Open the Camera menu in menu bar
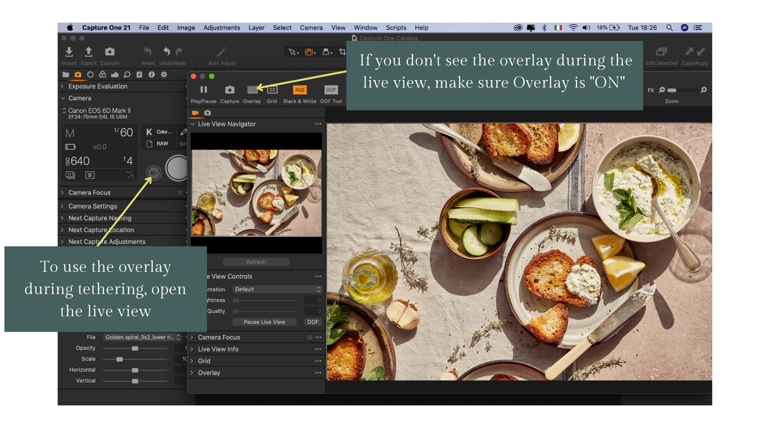Image resolution: width=761 pixels, height=428 pixels. pos(311,28)
